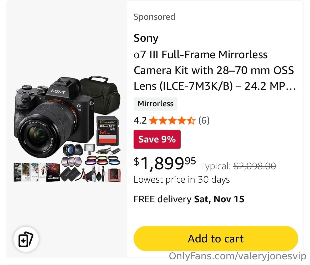Select the Sony brand name
This screenshot has width=310, height=265.
tap(146, 38)
